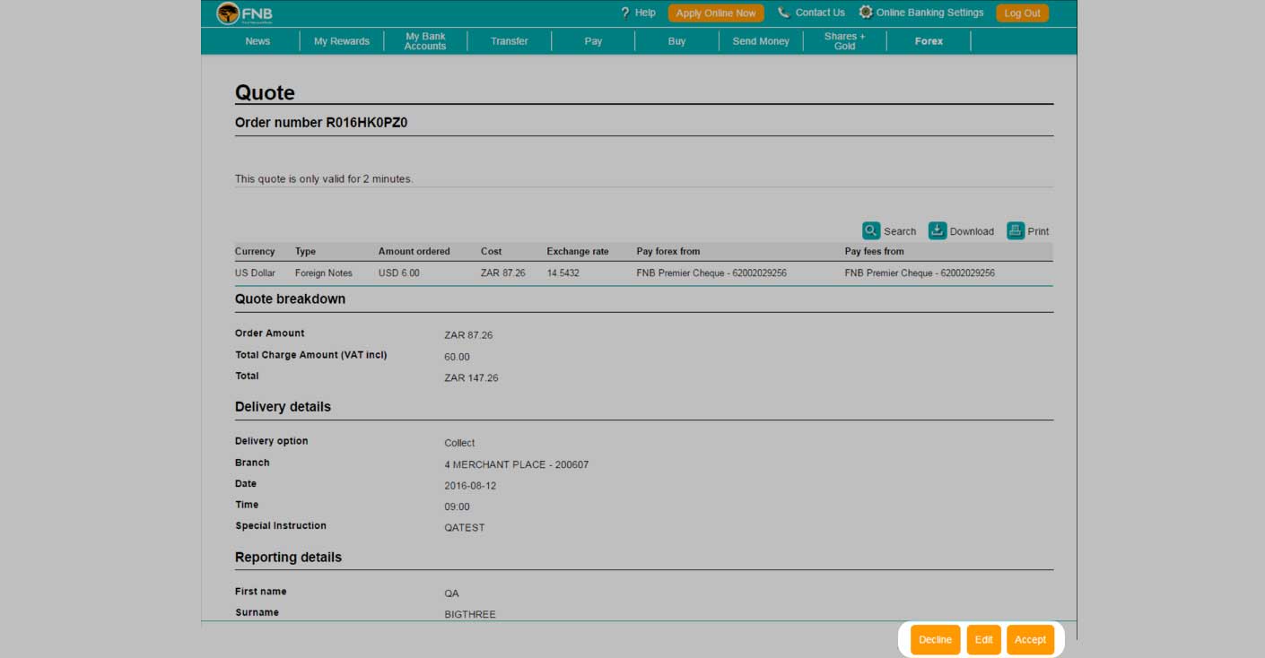
Task: Click the time value 09:00
Action: (457, 507)
